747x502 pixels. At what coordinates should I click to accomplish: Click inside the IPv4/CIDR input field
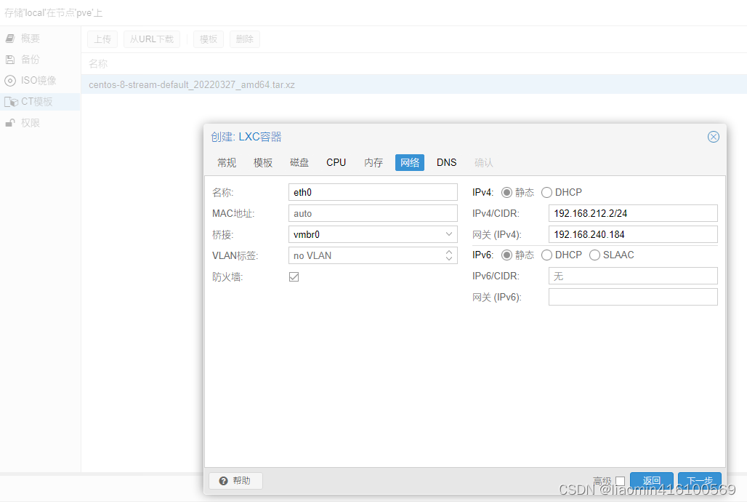pos(632,213)
